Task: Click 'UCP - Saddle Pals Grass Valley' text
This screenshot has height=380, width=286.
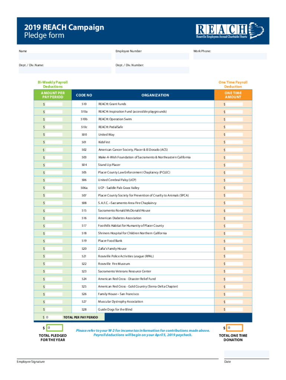Action: click(118, 188)
